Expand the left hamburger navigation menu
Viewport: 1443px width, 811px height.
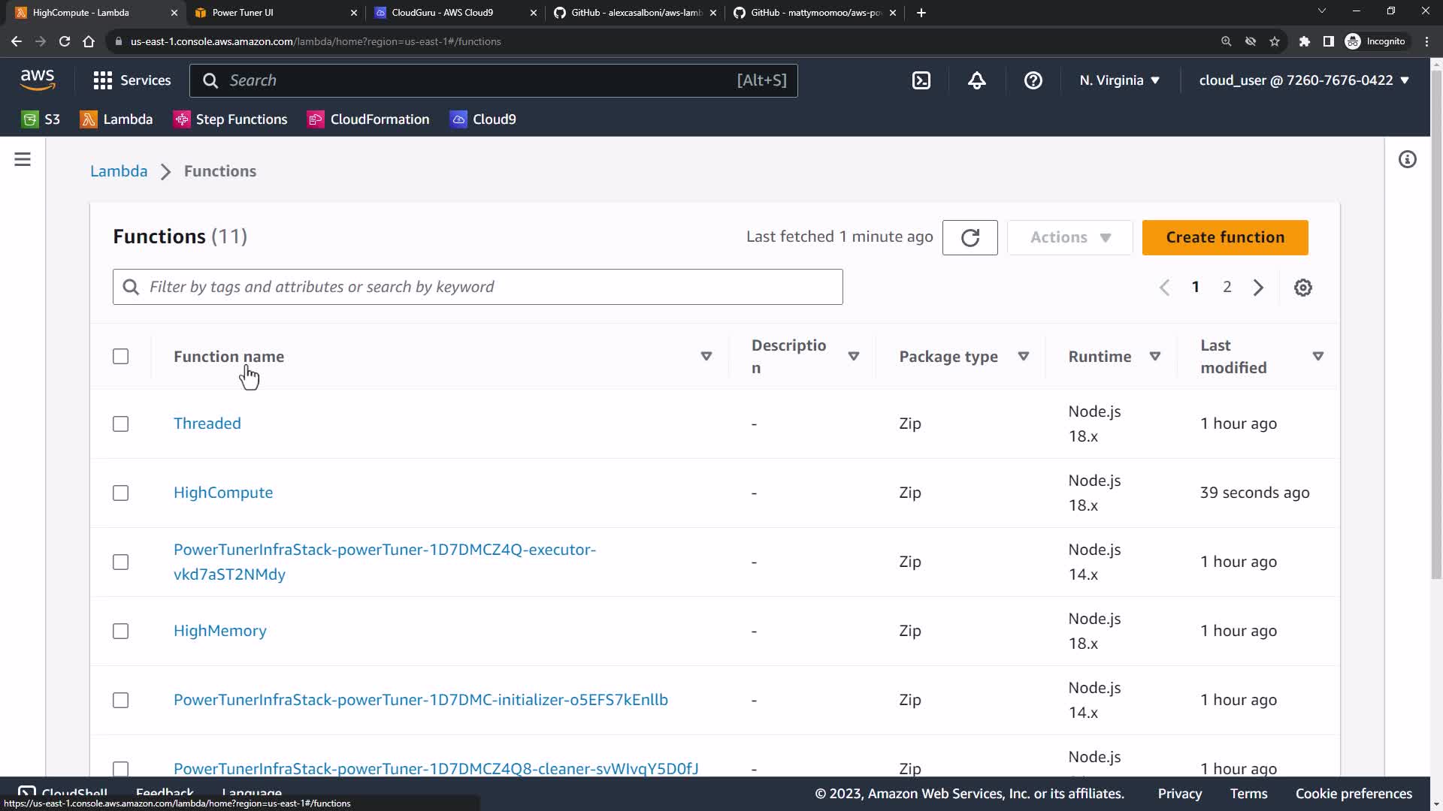23,159
